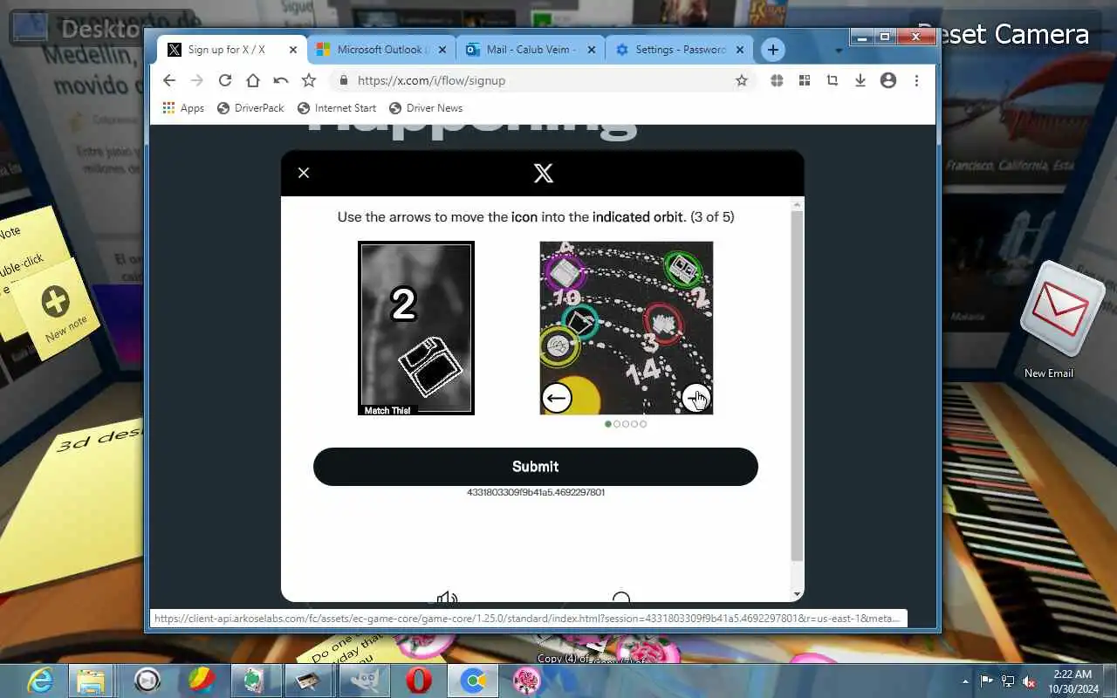Click the restart challenge icon below Submit

[x=621, y=598]
